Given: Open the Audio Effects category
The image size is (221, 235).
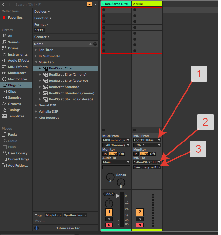Looking at the screenshot, I should tap(19, 60).
